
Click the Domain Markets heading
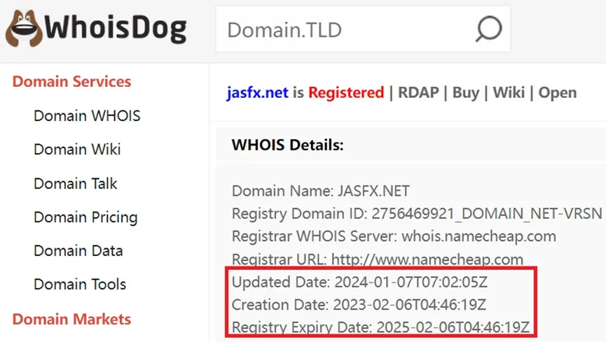pos(71,319)
